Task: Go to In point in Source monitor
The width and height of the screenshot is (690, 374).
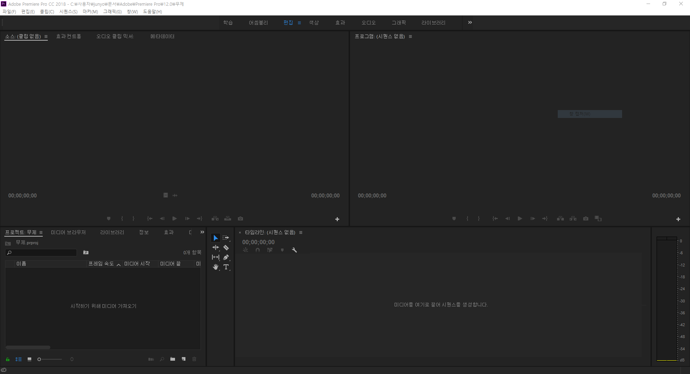Action: (150, 219)
